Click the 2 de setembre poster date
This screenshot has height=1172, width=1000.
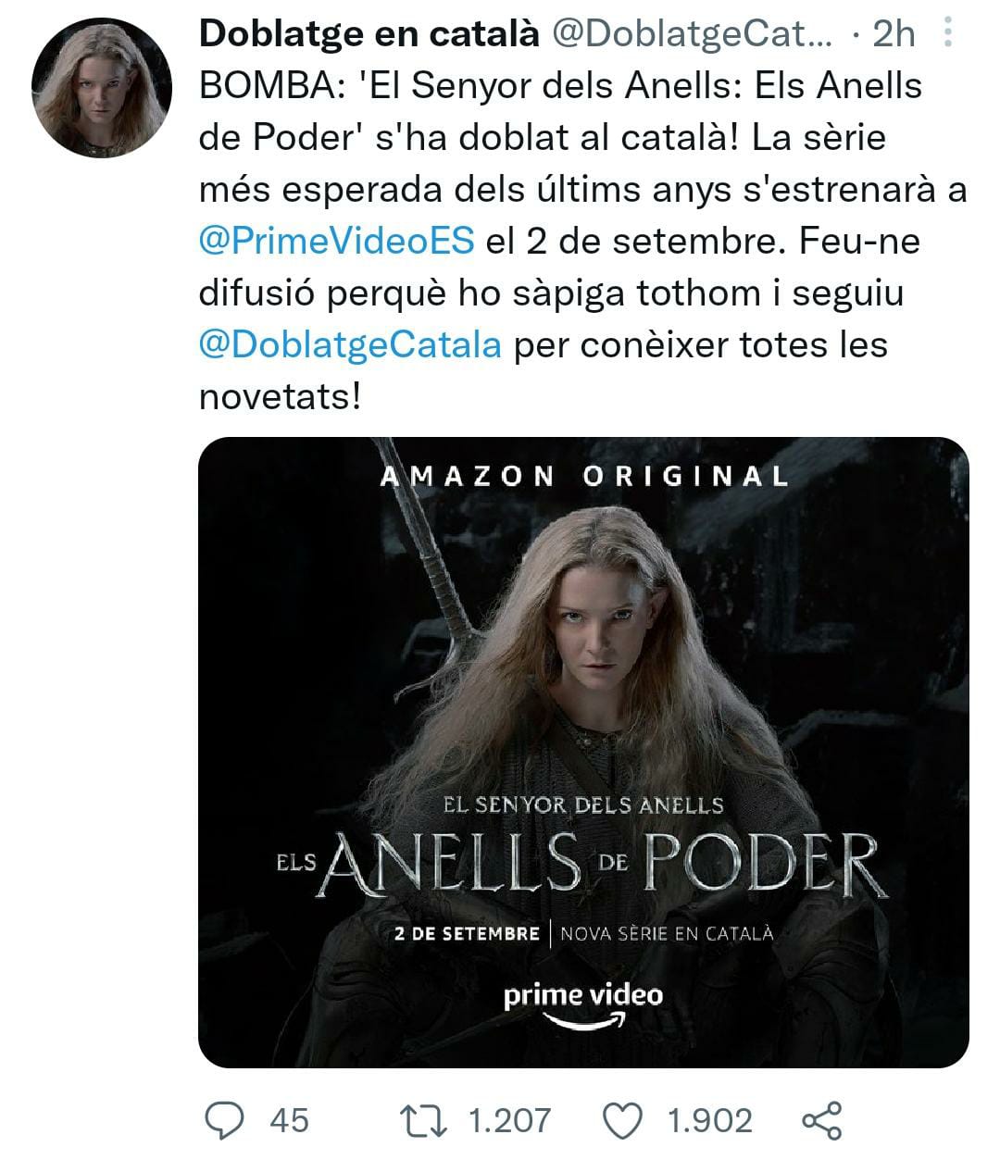point(467,933)
